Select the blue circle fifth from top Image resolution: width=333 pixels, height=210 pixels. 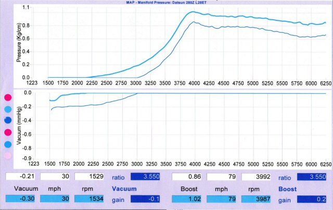pyautogui.click(x=8, y=144)
